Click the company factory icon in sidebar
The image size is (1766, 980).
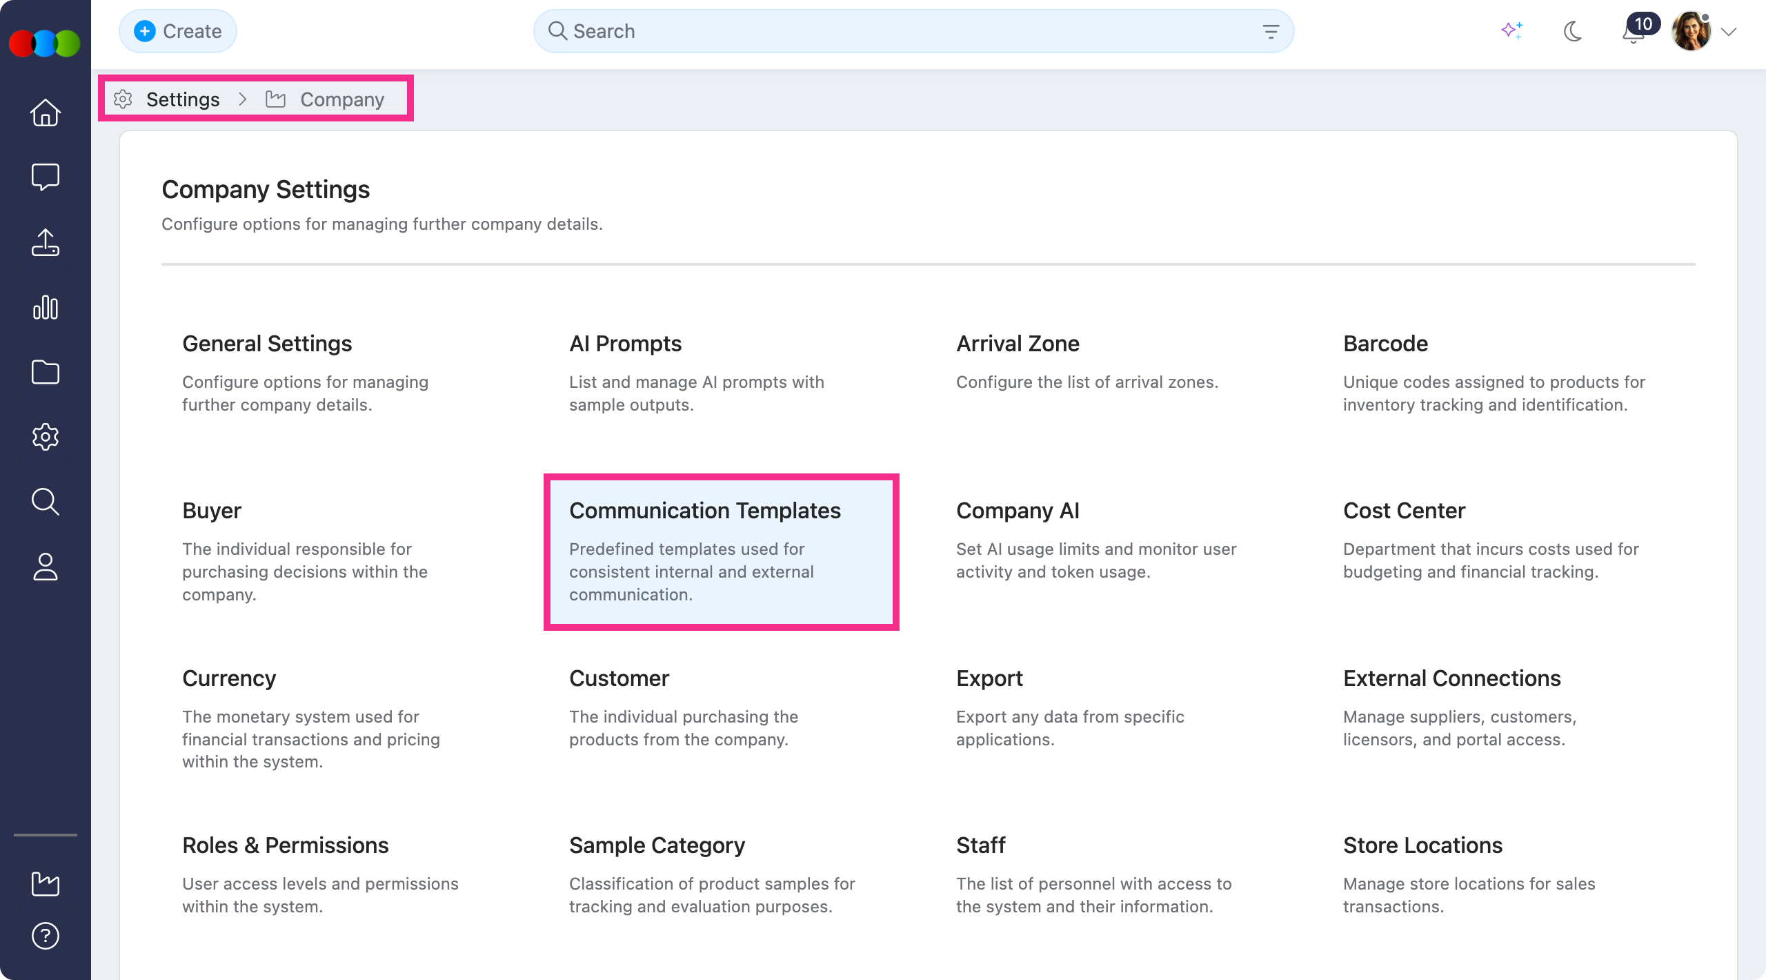[46, 883]
